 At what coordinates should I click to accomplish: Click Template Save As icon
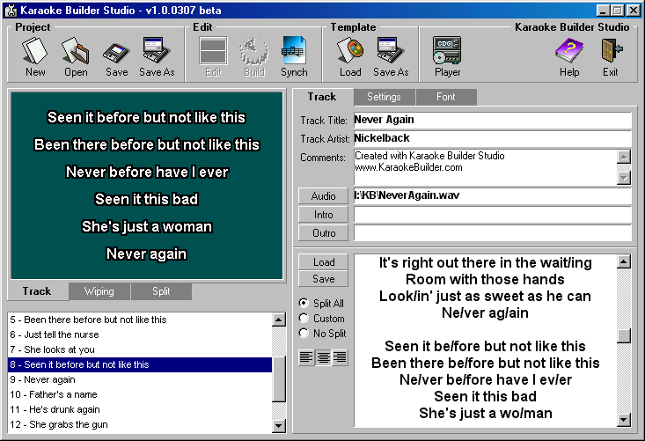coord(391,56)
